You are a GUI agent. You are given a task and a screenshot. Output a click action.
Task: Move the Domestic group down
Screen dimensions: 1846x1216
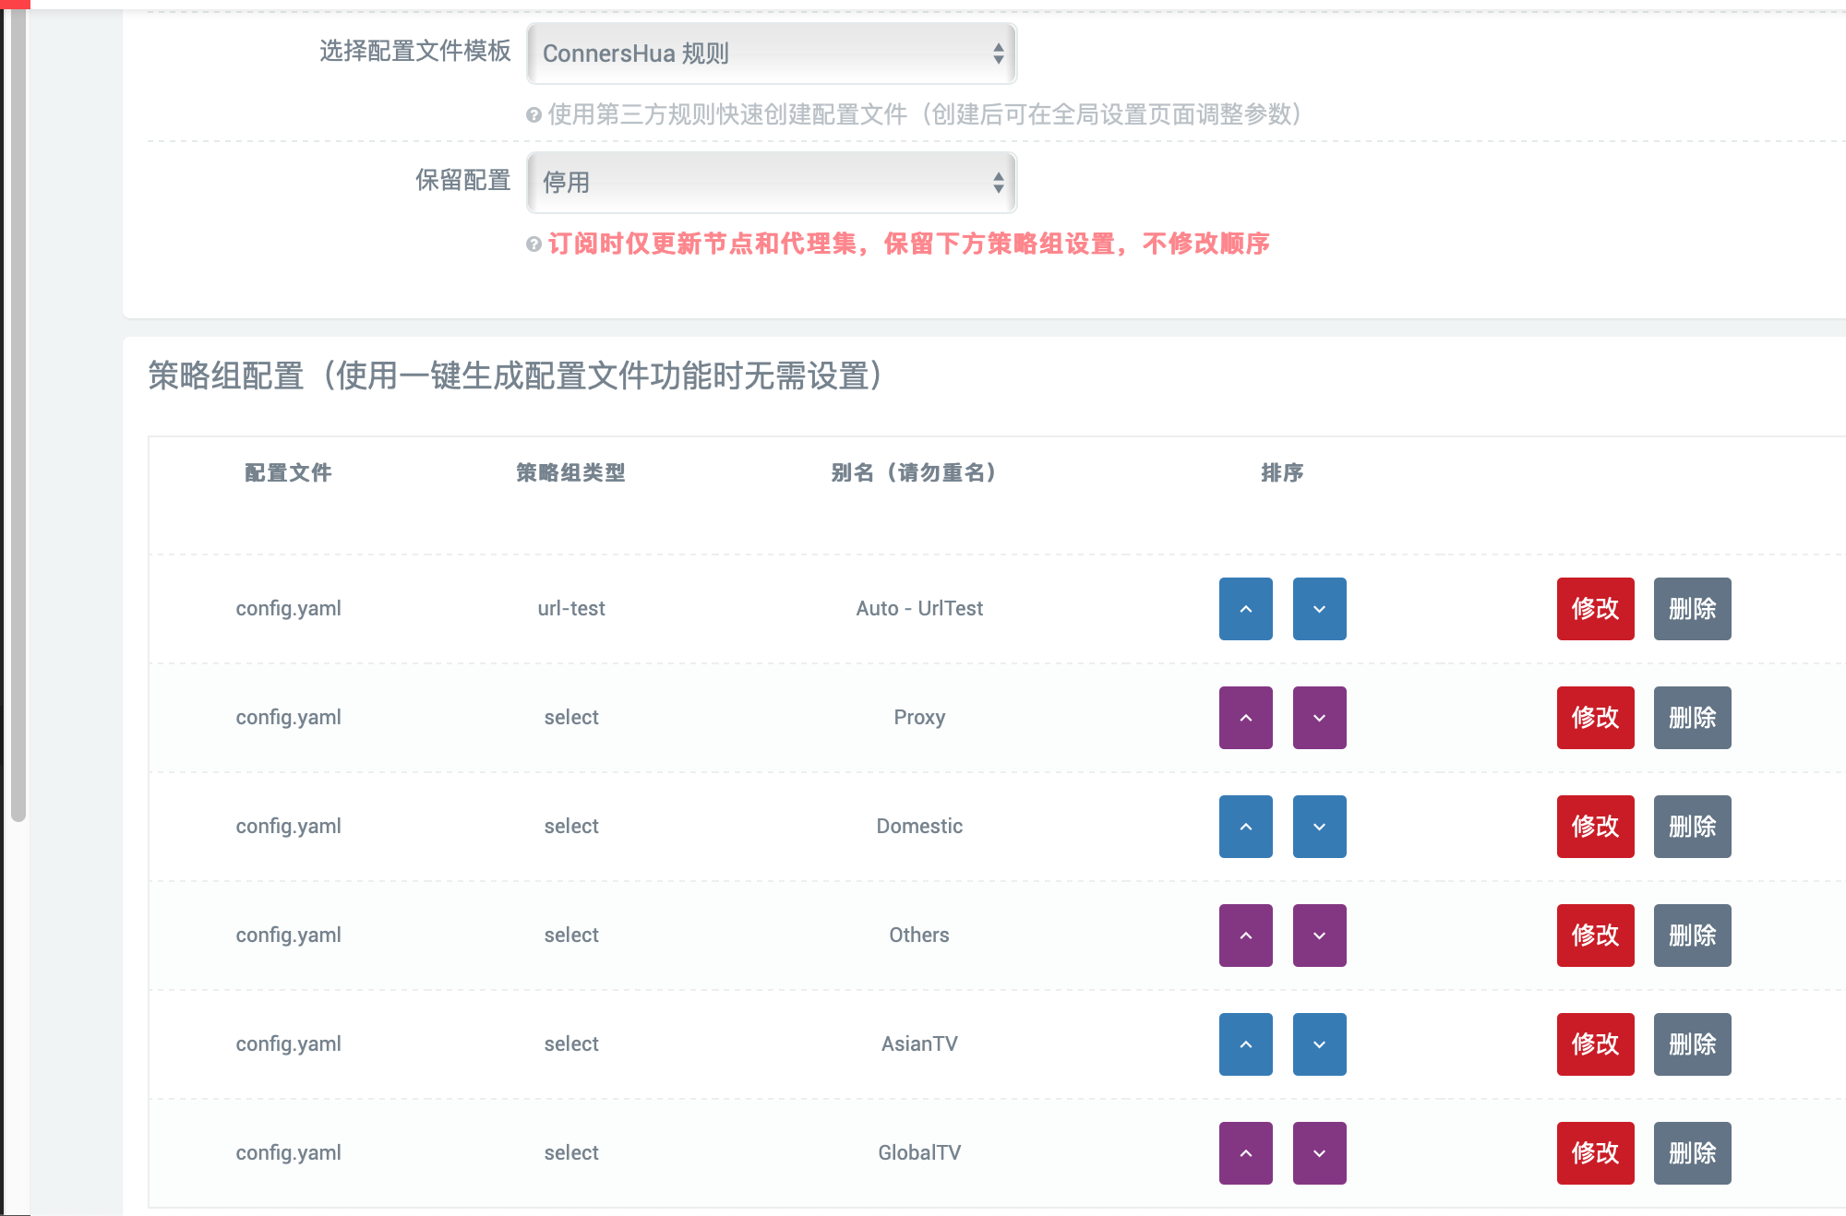tap(1319, 827)
